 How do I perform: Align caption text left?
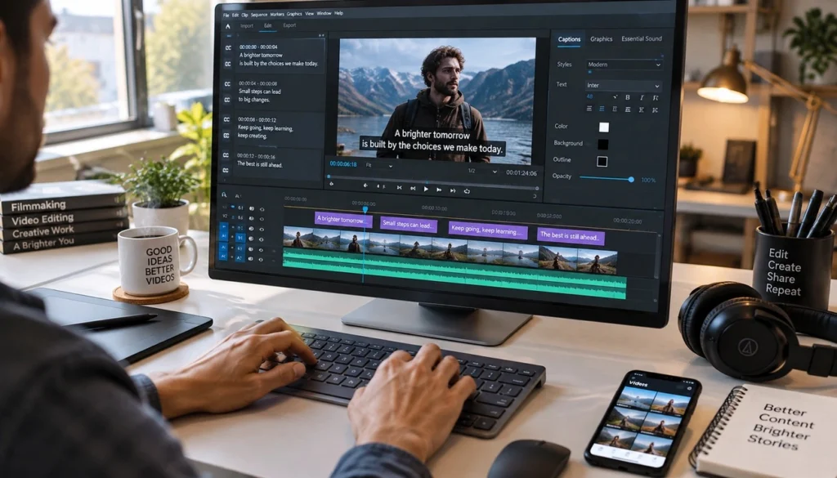click(589, 109)
